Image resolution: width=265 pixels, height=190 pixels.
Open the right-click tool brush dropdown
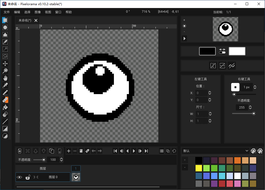(x=235, y=87)
